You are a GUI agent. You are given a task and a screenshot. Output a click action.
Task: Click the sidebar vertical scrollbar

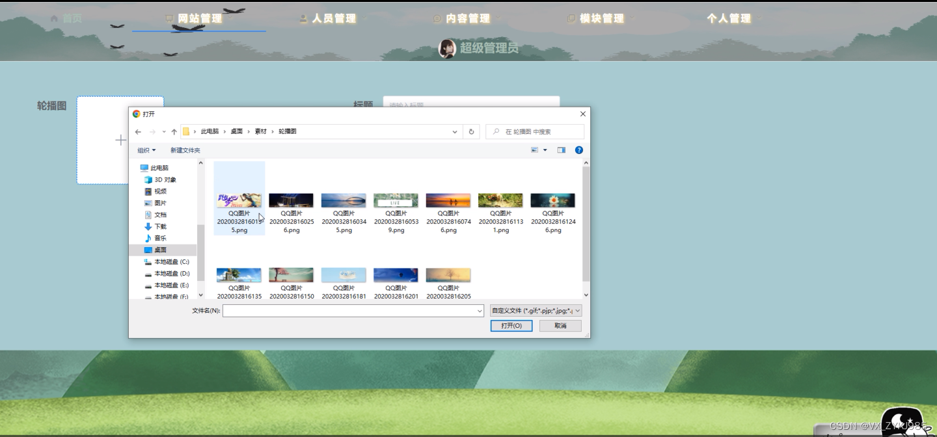[x=200, y=252]
